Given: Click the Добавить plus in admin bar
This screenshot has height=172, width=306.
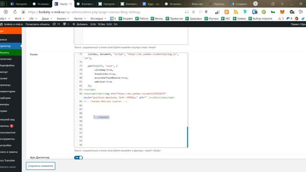Looking at the screenshot, I should [x=80, y=24].
